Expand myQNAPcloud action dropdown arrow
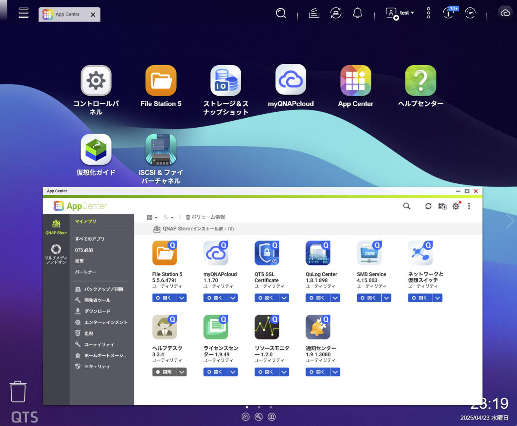Image resolution: width=517 pixels, height=426 pixels. click(233, 298)
